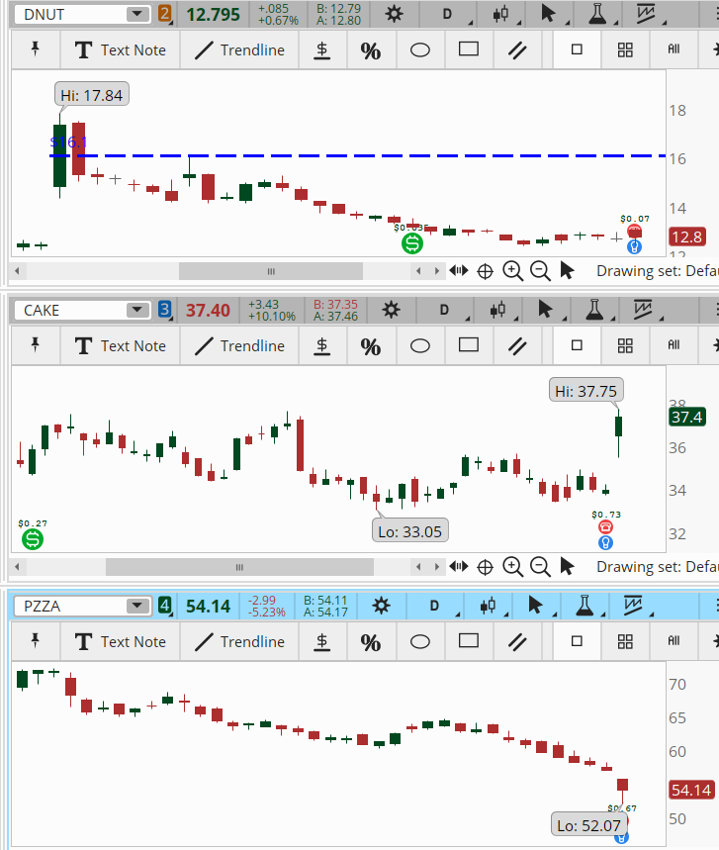Click DNUT link color number 2
Image resolution: width=719 pixels, height=850 pixels.
[x=165, y=13]
